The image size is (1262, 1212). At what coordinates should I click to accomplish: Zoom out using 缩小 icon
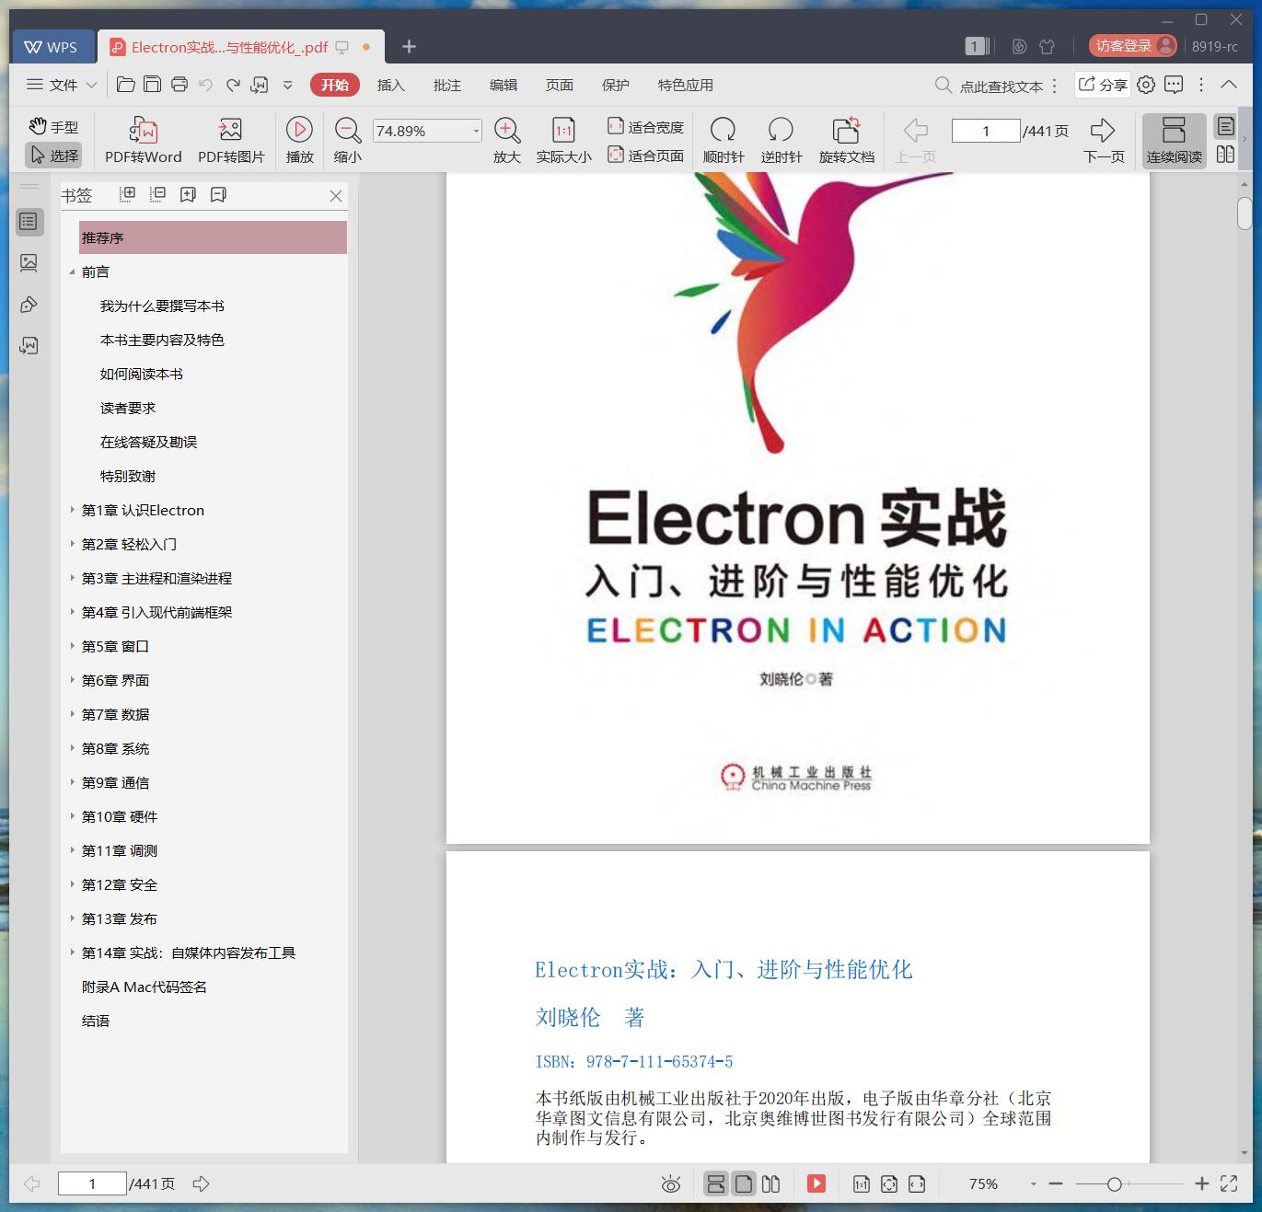coord(347,141)
